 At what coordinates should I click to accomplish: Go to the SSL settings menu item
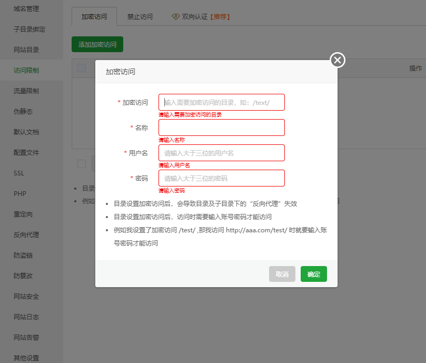[19, 173]
